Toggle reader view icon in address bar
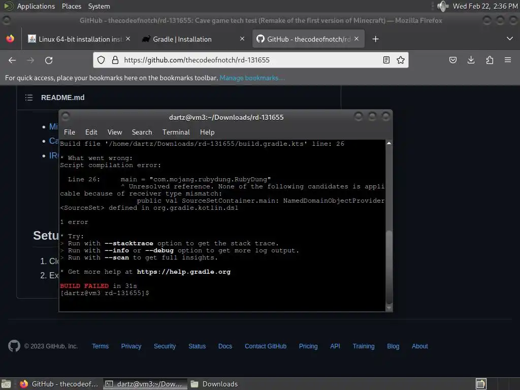 (x=386, y=60)
